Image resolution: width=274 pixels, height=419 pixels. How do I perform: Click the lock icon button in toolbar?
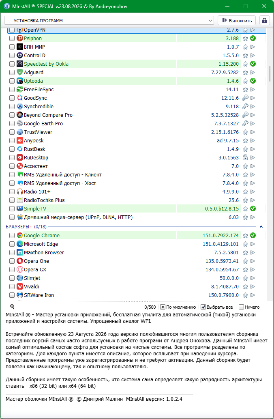coord(264,21)
